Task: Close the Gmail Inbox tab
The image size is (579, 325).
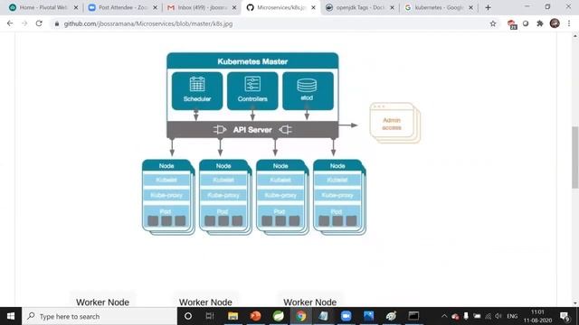Action: [x=234, y=7]
